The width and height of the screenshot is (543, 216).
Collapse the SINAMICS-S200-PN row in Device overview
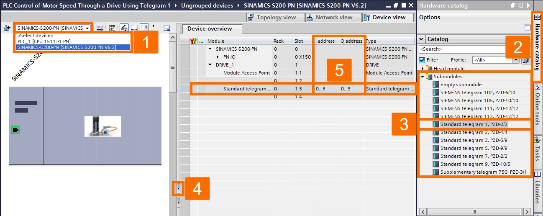[210, 49]
